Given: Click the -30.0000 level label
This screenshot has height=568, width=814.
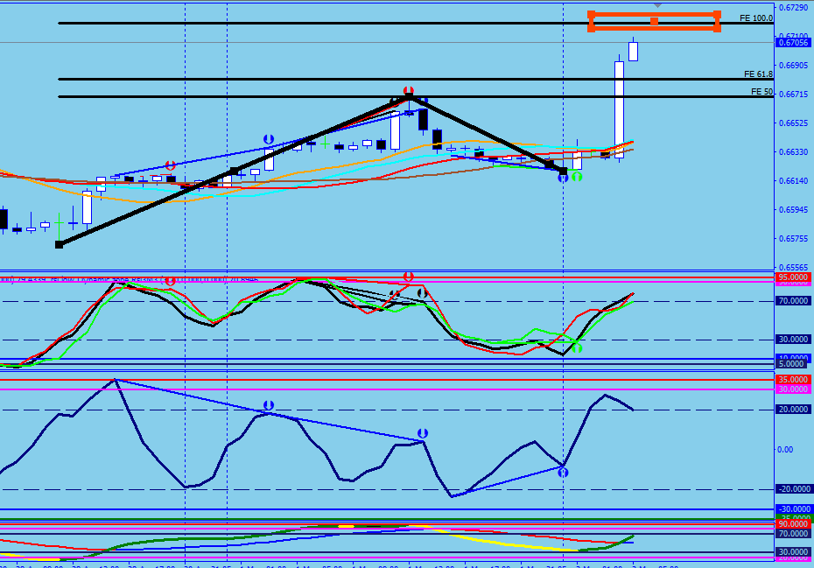Looking at the screenshot, I should 793,509.
